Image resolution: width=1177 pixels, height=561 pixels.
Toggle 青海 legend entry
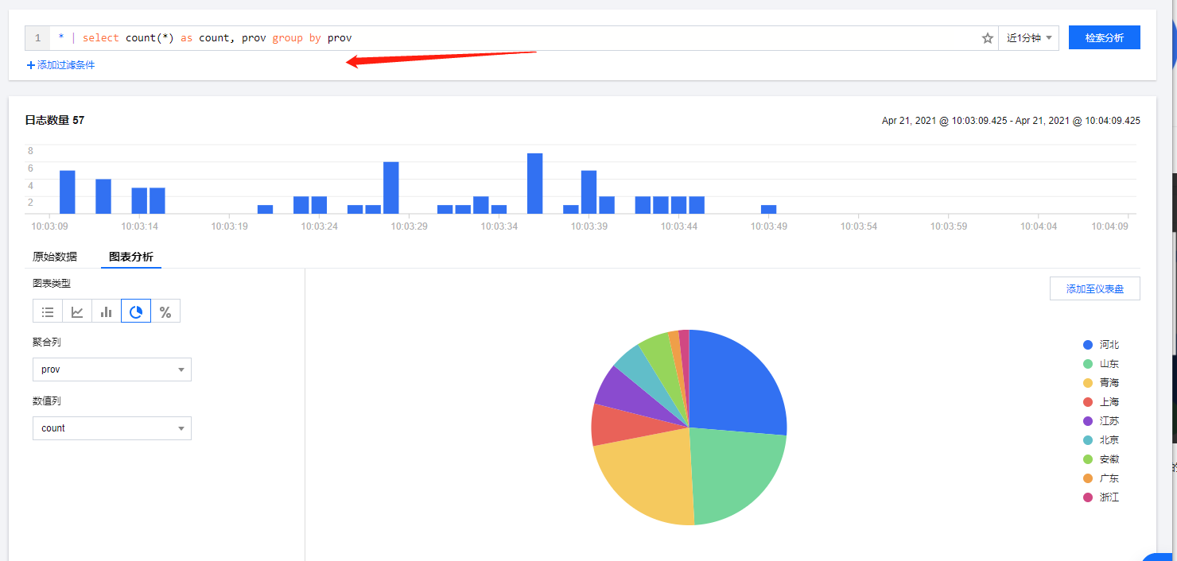1101,383
